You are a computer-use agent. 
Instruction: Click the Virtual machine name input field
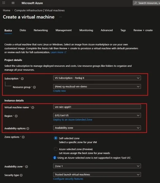97,107
